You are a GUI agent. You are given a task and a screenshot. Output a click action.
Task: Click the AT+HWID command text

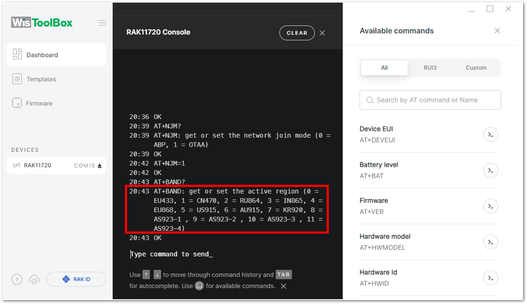[374, 283]
